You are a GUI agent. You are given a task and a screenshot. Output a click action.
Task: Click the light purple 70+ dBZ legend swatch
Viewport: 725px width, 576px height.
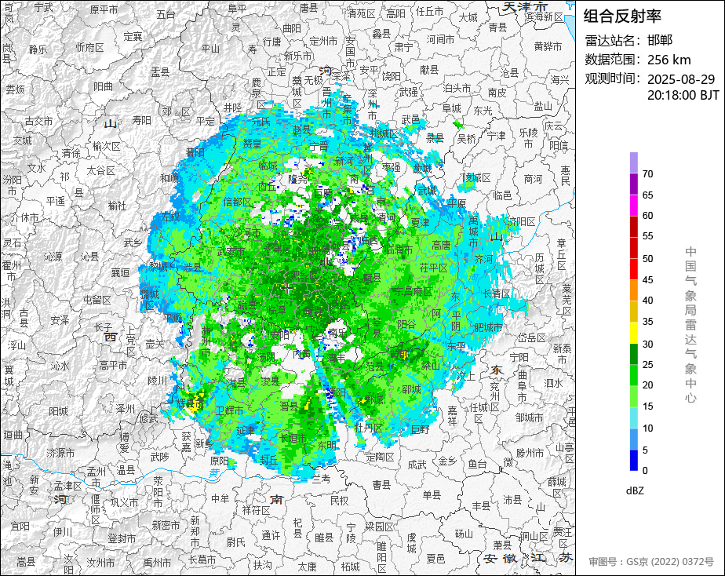point(633,162)
